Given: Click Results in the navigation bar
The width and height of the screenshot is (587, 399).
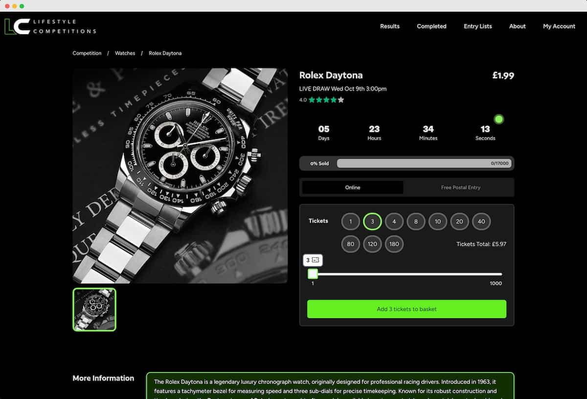Looking at the screenshot, I should (x=390, y=26).
